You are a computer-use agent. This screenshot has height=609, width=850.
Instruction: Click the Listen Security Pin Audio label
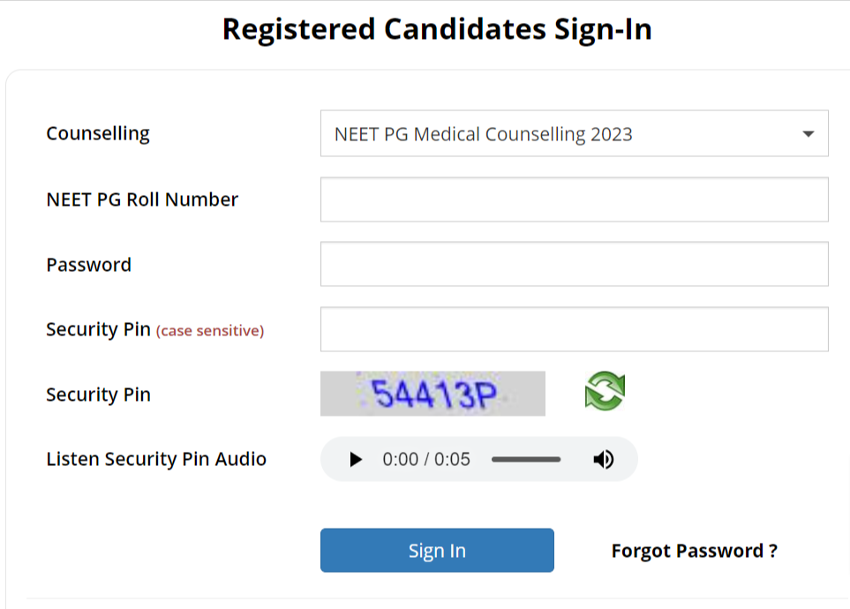156,459
